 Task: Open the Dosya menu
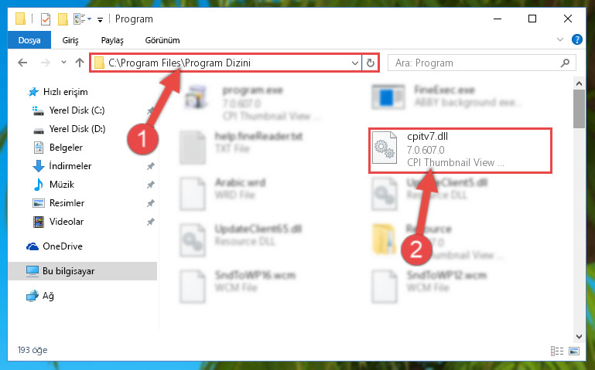coord(29,40)
